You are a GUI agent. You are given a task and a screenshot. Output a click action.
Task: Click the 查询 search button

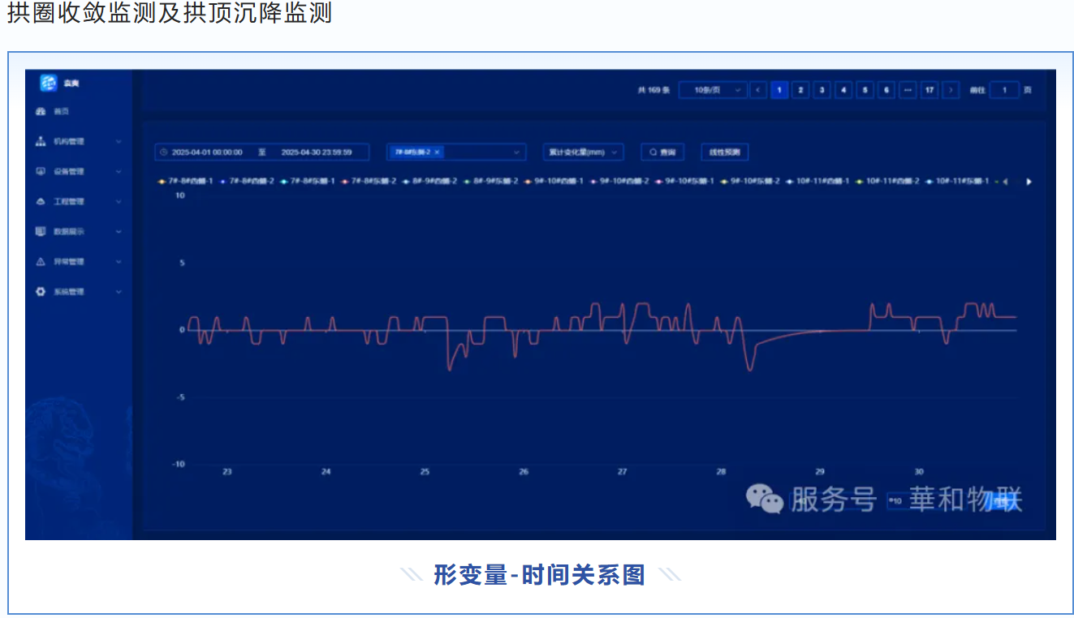(x=662, y=152)
